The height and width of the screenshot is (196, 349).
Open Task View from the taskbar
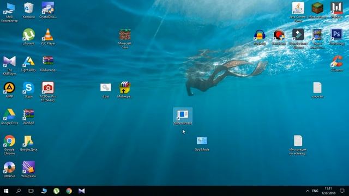coord(31,191)
